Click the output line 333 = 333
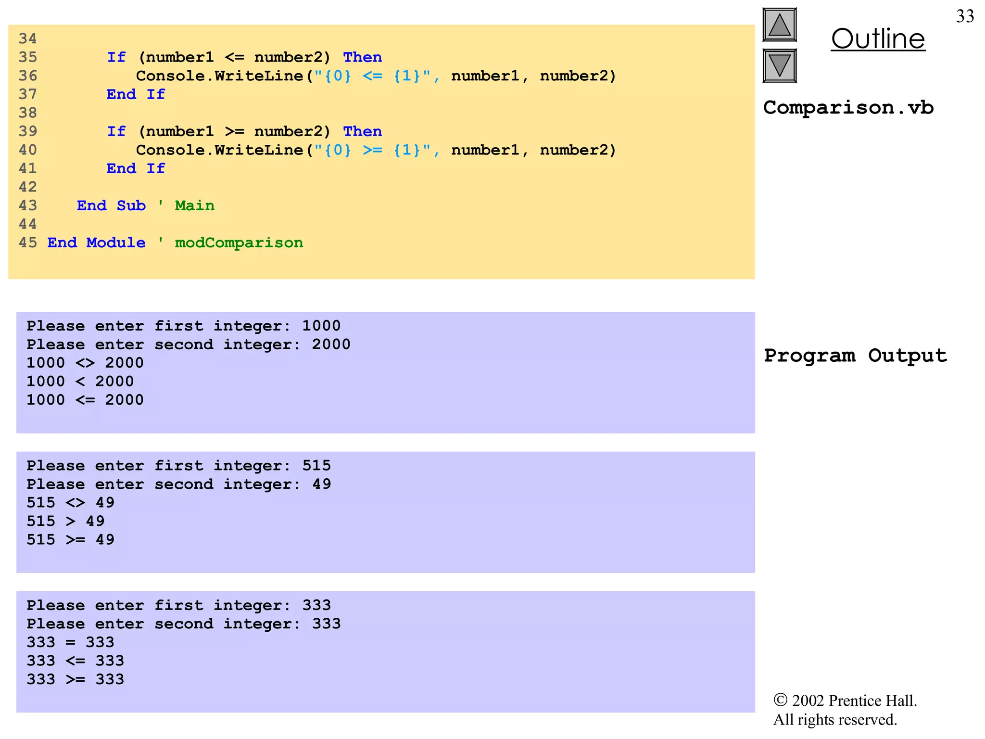Image resolution: width=985 pixels, height=739 pixels. 71,642
